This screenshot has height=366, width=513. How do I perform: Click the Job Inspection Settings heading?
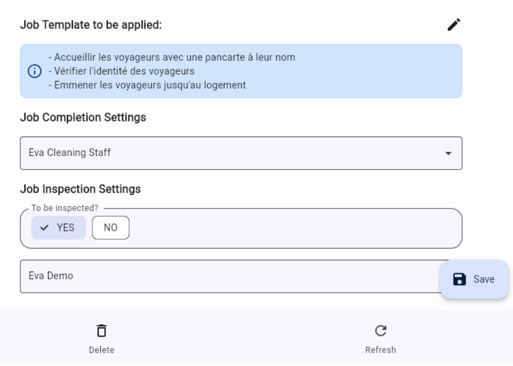81,189
